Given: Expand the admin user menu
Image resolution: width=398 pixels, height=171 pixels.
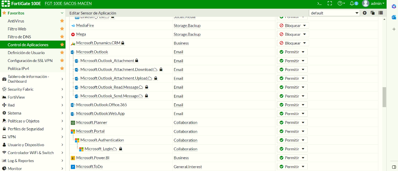Looking at the screenshot, I should coord(373,3).
